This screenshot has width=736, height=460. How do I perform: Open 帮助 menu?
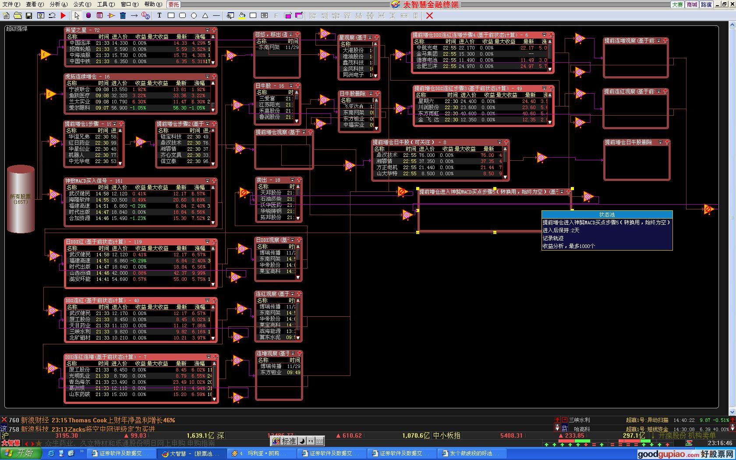coord(152,4)
